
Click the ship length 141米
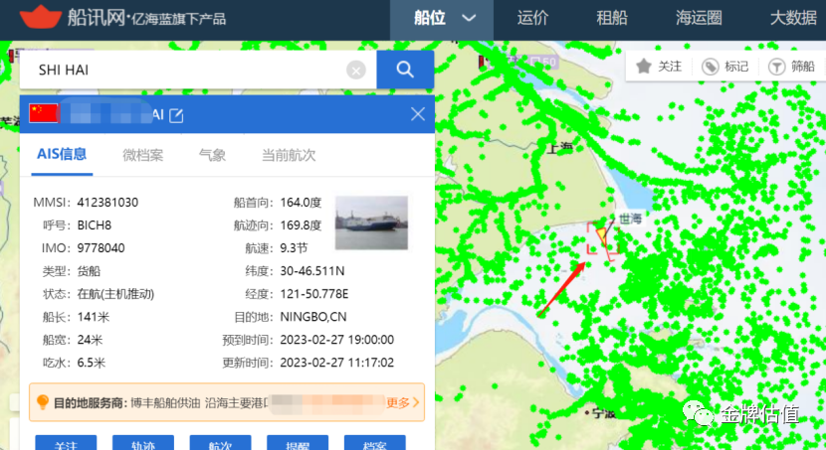[x=94, y=317]
